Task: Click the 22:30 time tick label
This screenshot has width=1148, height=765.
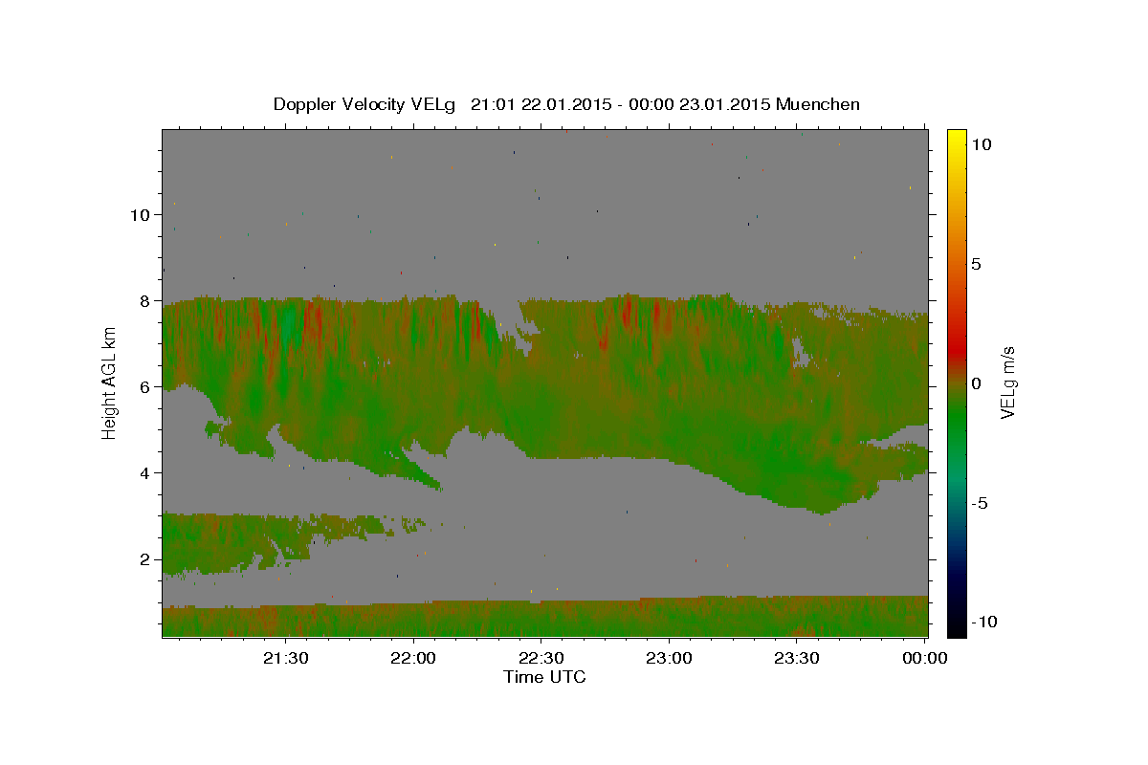Action: (x=541, y=658)
